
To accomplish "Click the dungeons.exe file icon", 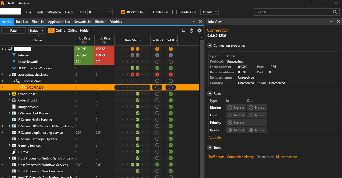I will click(x=14, y=107).
